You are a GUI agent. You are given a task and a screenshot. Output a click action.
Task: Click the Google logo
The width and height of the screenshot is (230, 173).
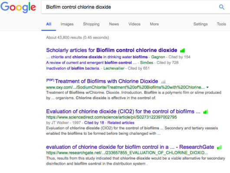click(x=18, y=7)
